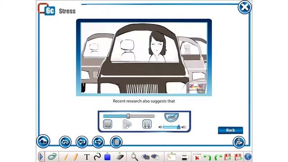The width and height of the screenshot is (288, 162).
Task: Select the eraser tool
Action: 120,157
